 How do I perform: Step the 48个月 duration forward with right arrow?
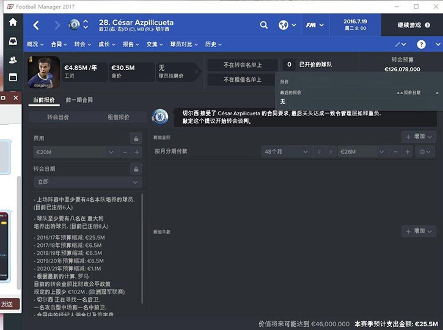coord(331,152)
